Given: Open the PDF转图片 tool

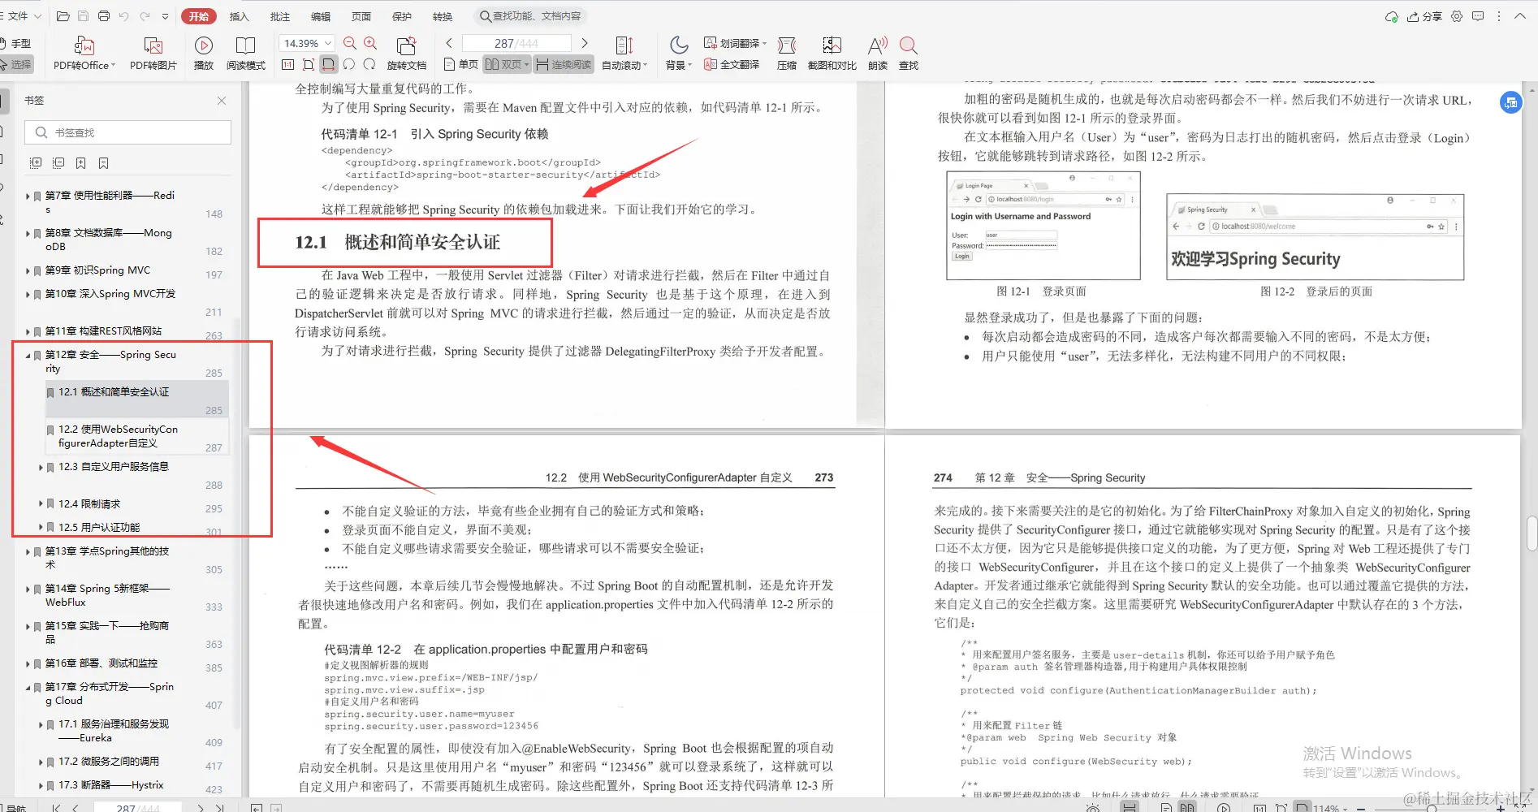Looking at the screenshot, I should [152, 52].
